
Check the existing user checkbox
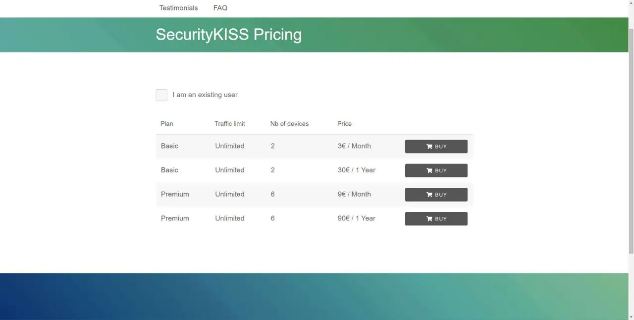(161, 95)
